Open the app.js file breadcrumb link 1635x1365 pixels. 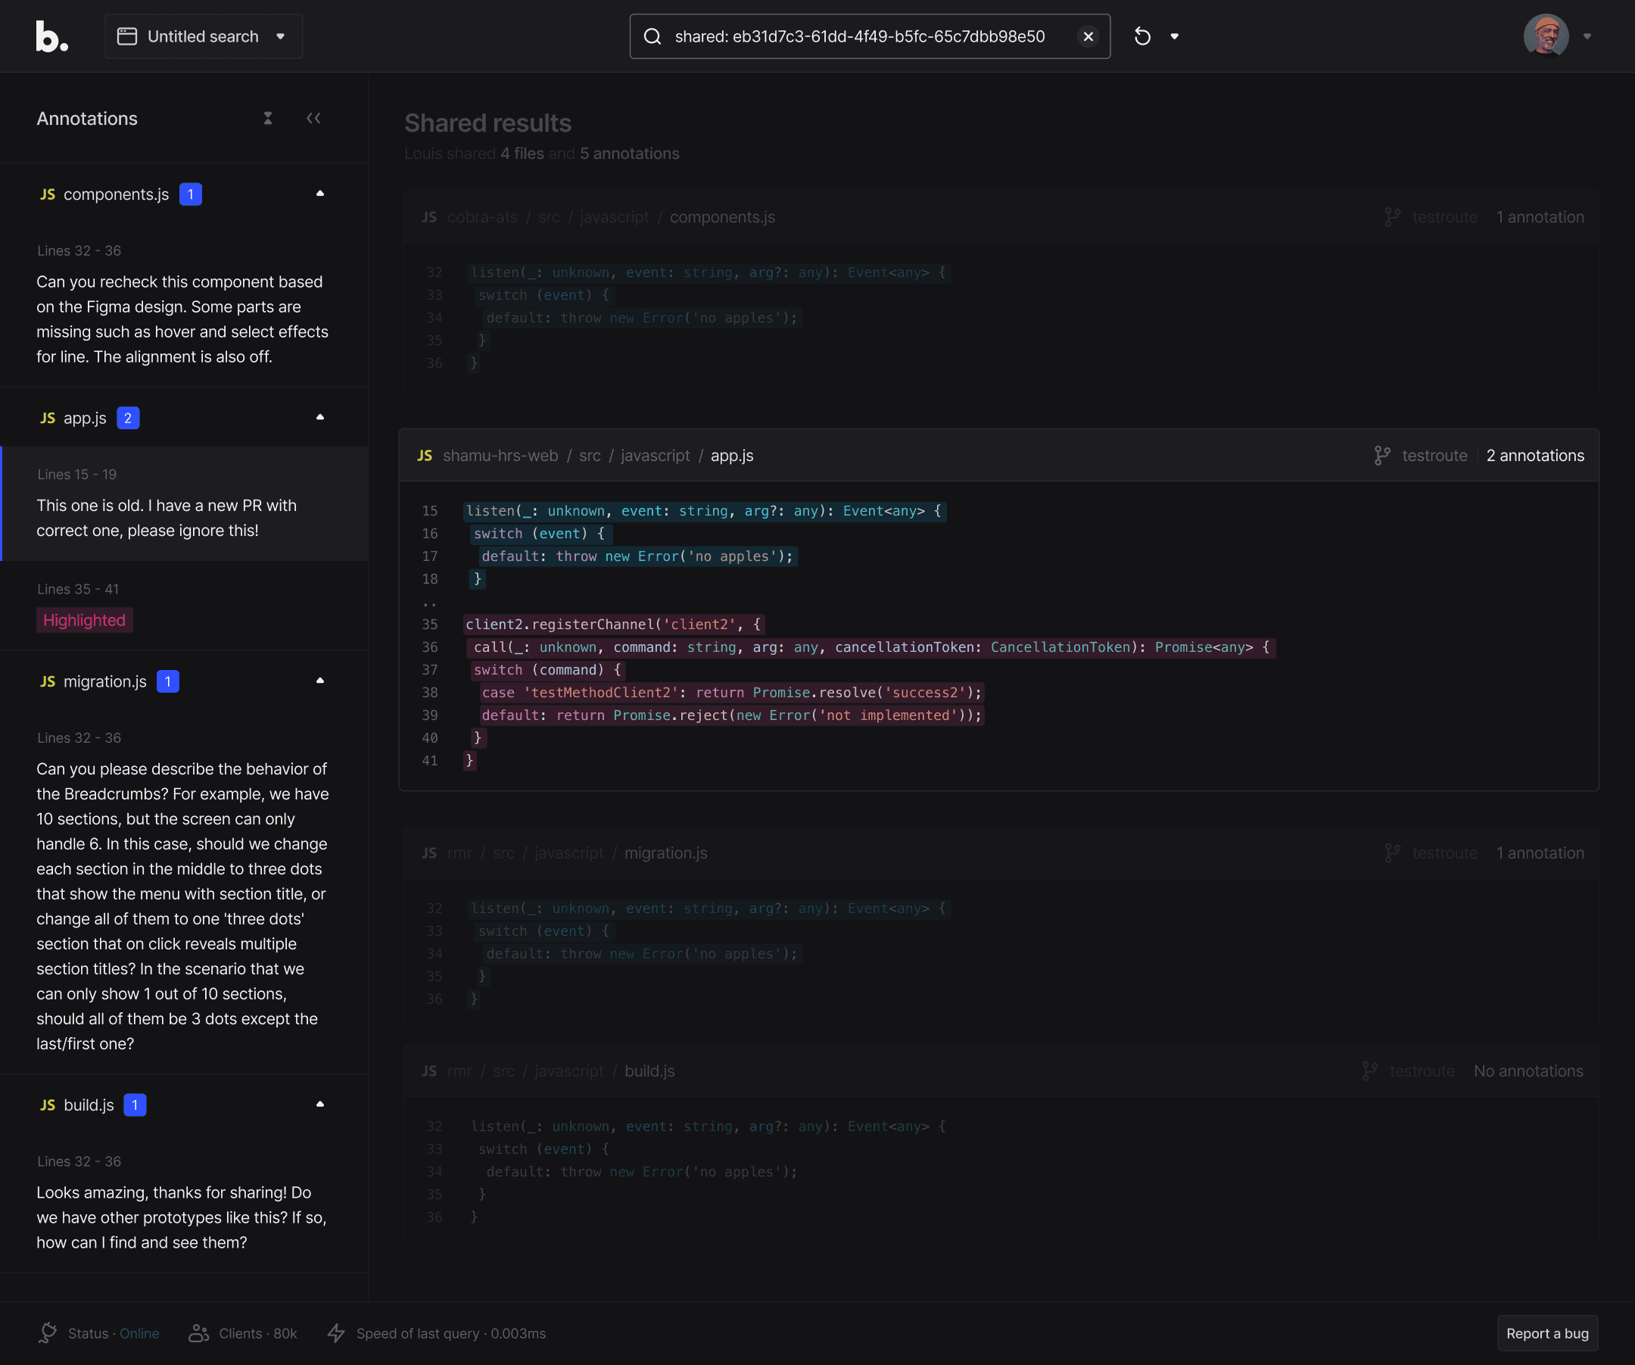pos(732,456)
